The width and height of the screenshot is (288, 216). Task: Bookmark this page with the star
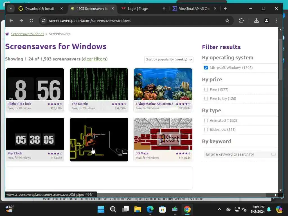click(227, 21)
